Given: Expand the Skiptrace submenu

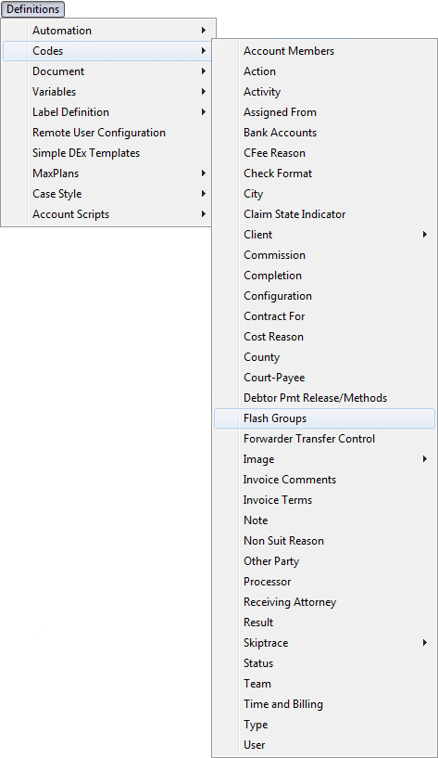Looking at the screenshot, I should click(x=324, y=643).
